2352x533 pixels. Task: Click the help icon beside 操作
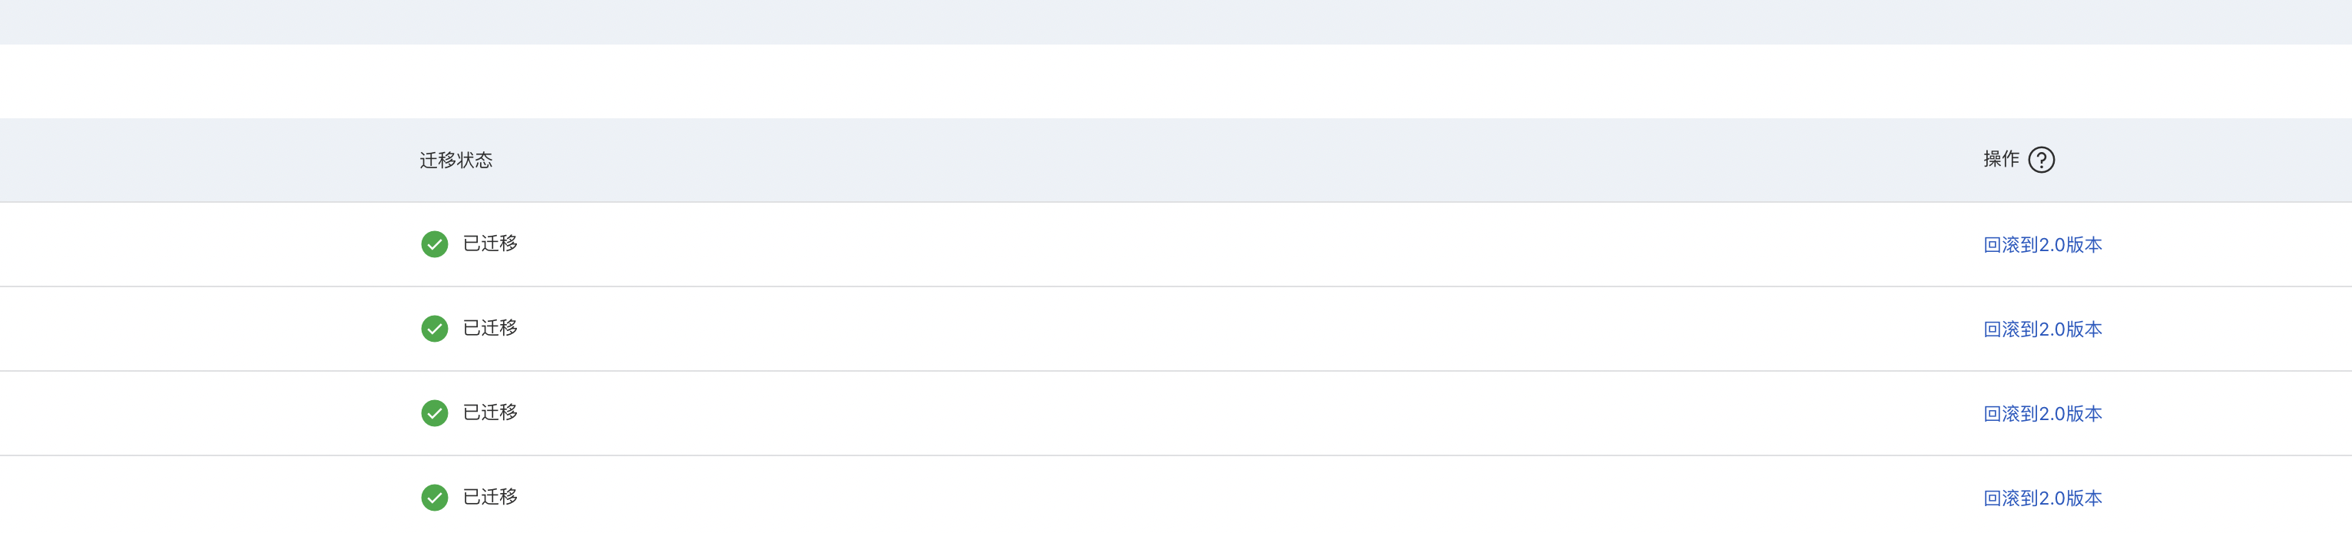(x=2041, y=160)
